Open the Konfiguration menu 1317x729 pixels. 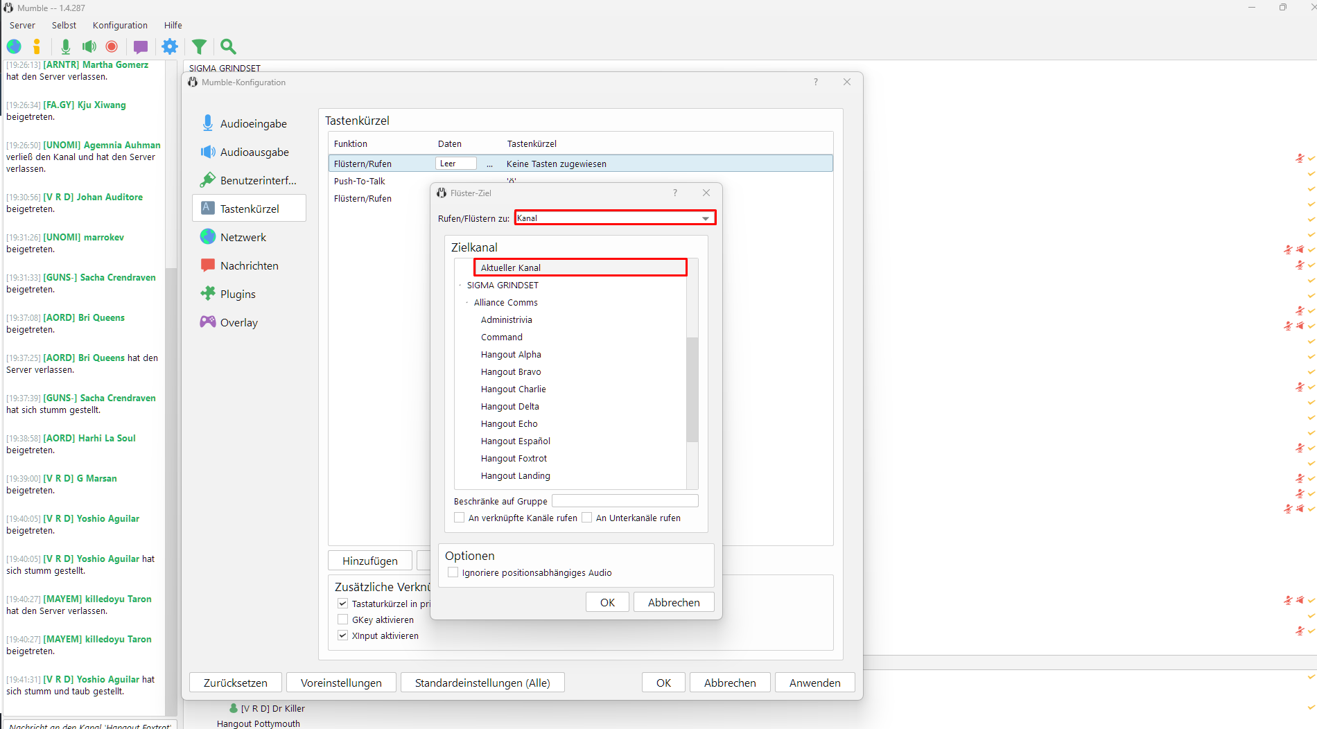(120, 25)
